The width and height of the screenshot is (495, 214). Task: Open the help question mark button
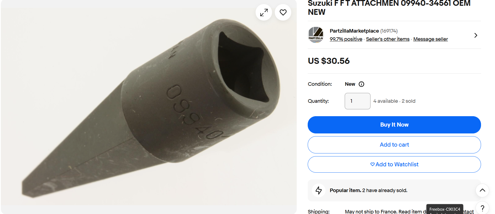click(x=482, y=208)
